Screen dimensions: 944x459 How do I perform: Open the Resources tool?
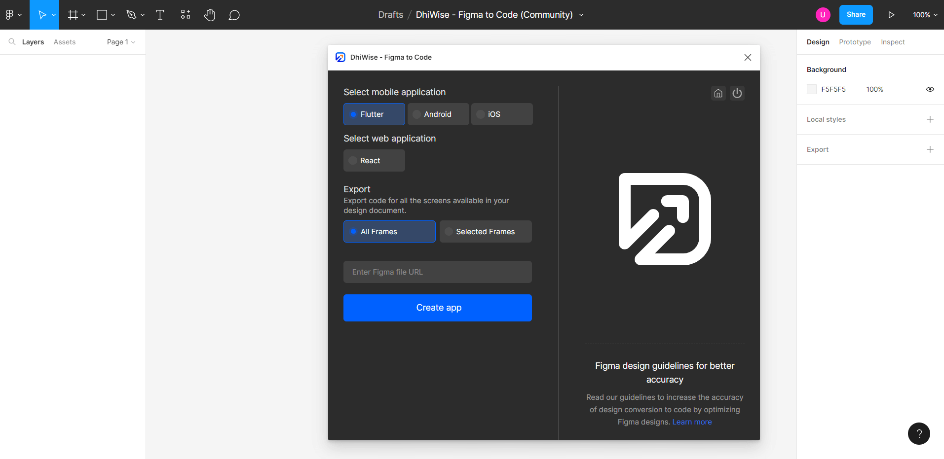pos(185,15)
